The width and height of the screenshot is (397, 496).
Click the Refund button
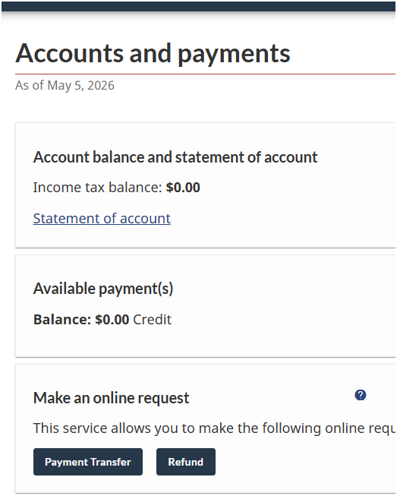point(186,462)
